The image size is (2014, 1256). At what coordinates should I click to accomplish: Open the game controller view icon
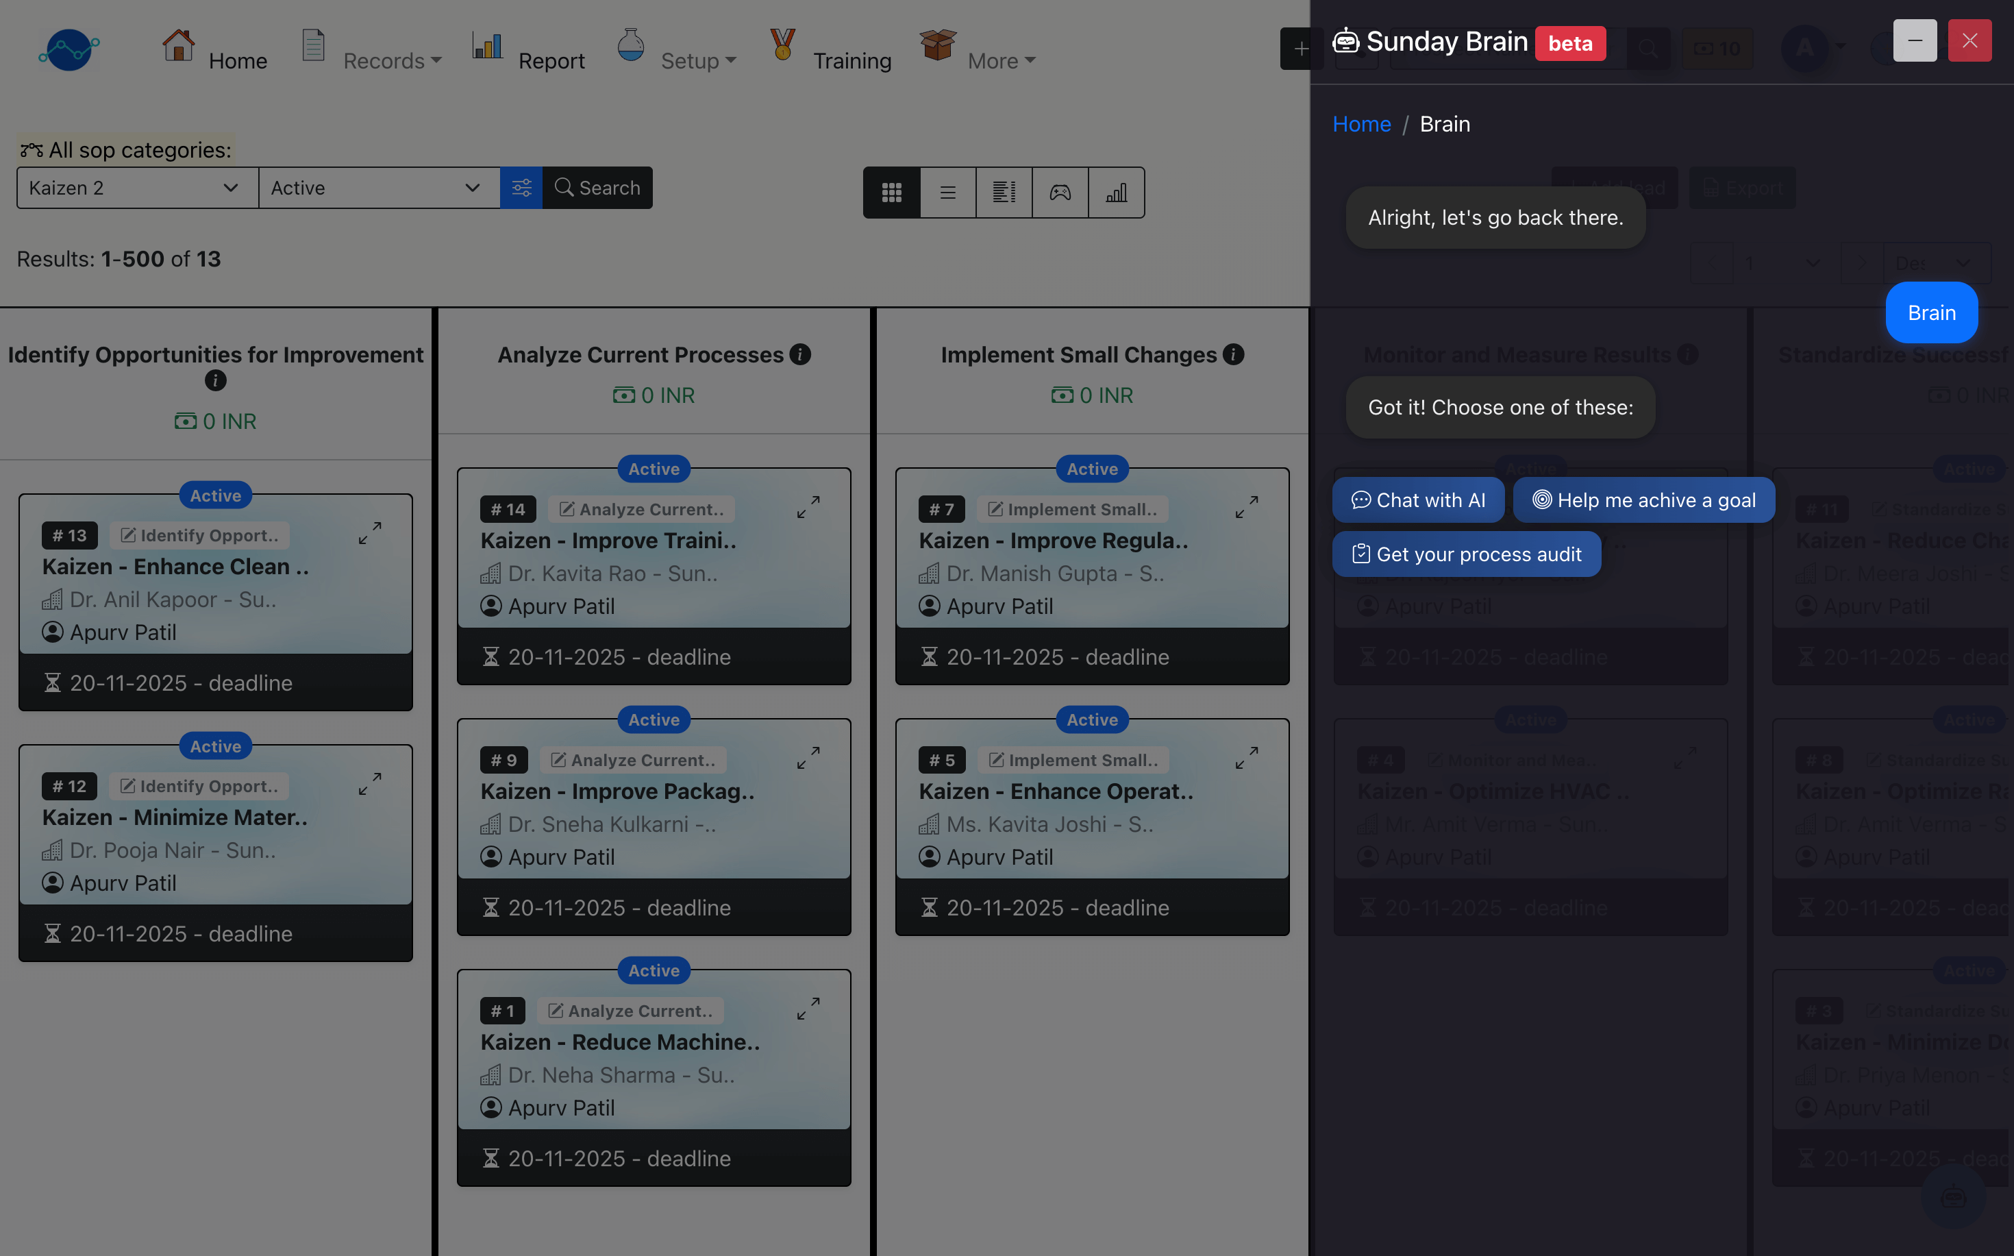[1060, 193]
